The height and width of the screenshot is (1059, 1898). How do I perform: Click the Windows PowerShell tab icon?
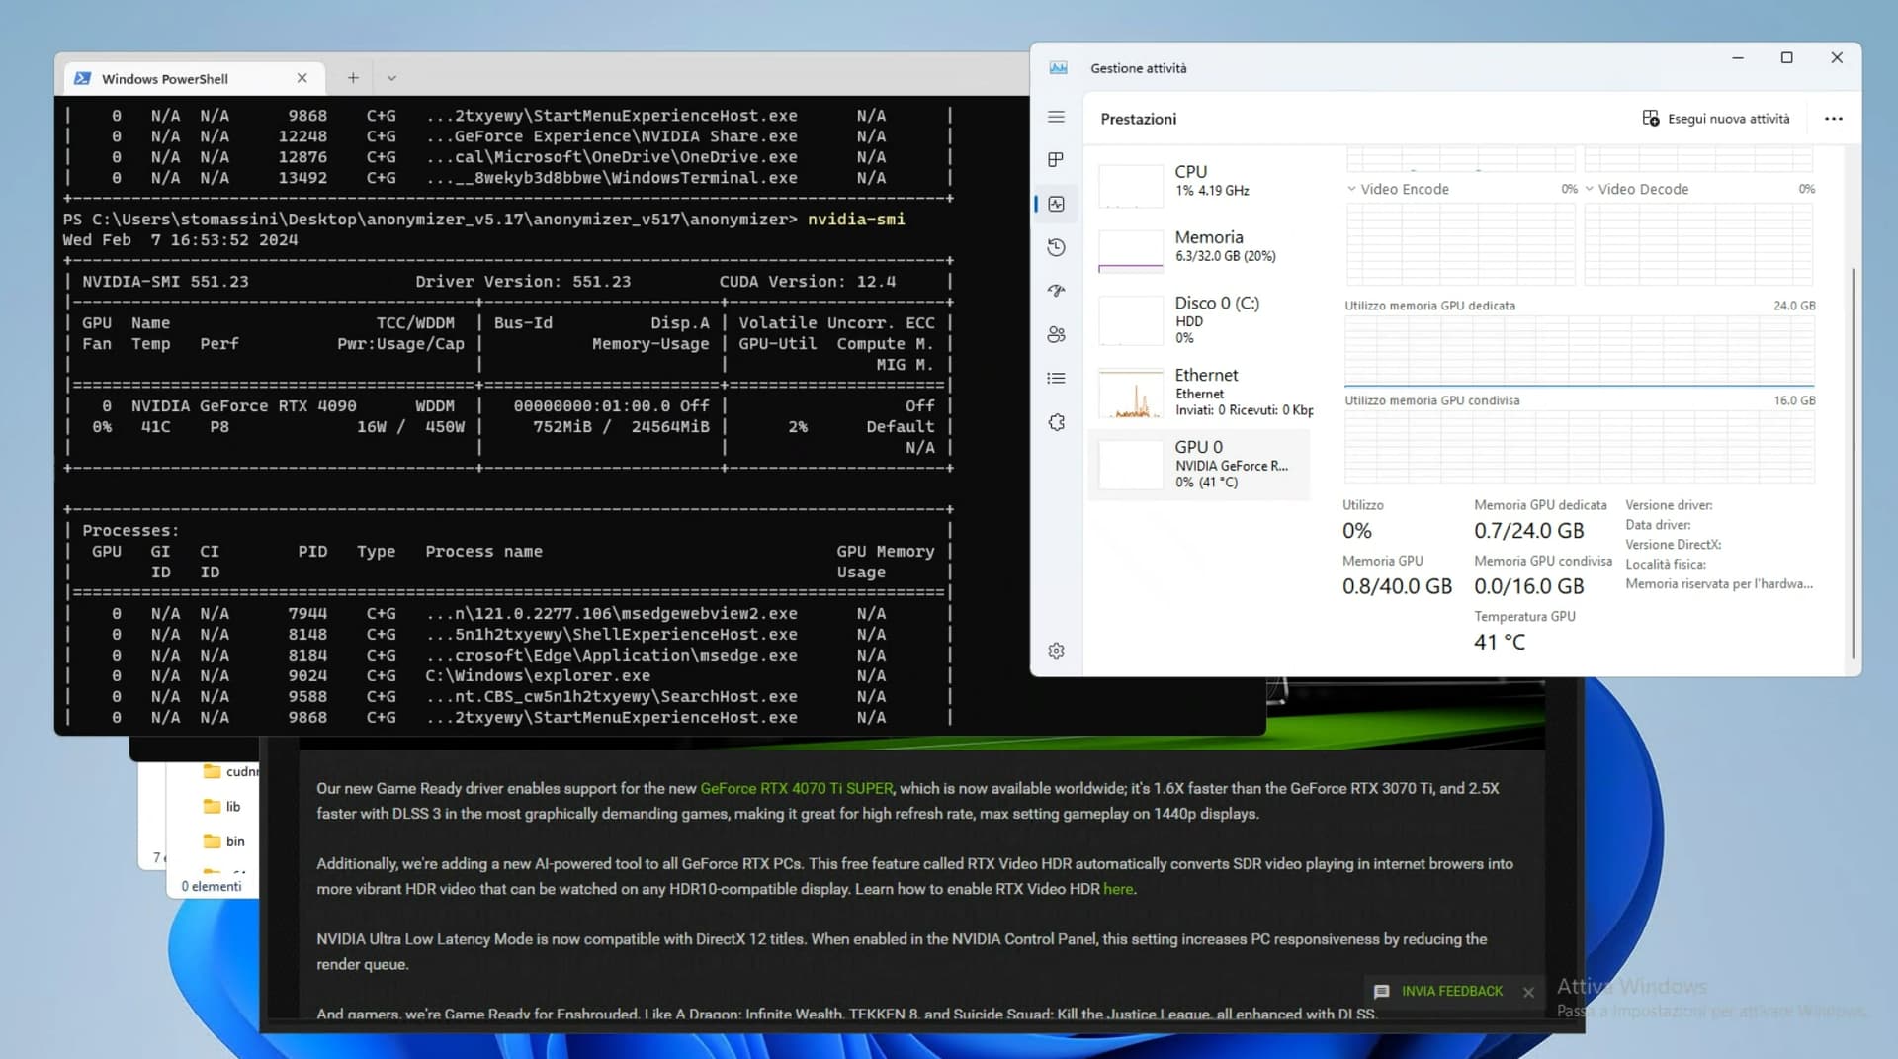click(x=83, y=78)
